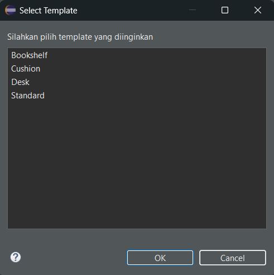The width and height of the screenshot is (274, 275).
Task: Click the help question mark icon
Action: [16, 257]
